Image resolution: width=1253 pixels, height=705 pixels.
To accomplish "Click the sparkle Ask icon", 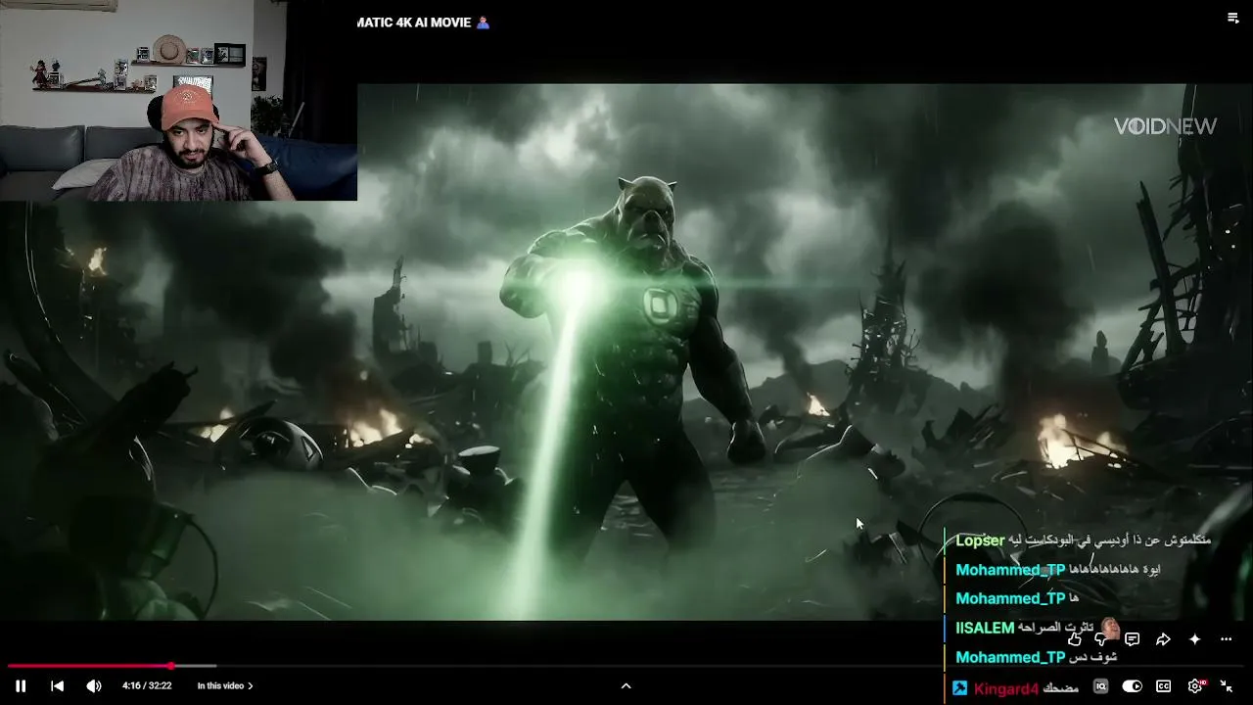I will pyautogui.click(x=1194, y=639).
